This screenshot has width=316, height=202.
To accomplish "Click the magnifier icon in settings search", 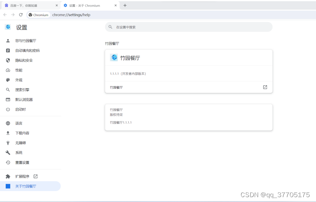I will [110, 27].
